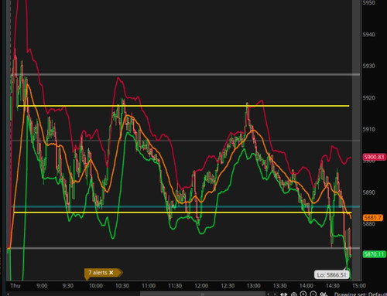Click the 5940 price axis label
This screenshot has width=387, height=296.
[x=369, y=35]
